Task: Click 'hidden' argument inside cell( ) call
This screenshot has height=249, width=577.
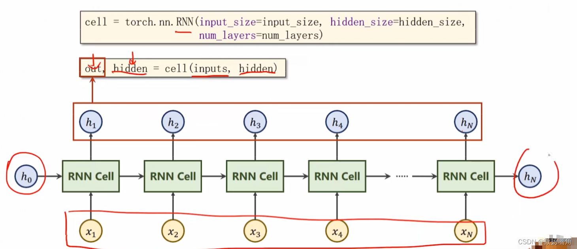Action: [256, 68]
